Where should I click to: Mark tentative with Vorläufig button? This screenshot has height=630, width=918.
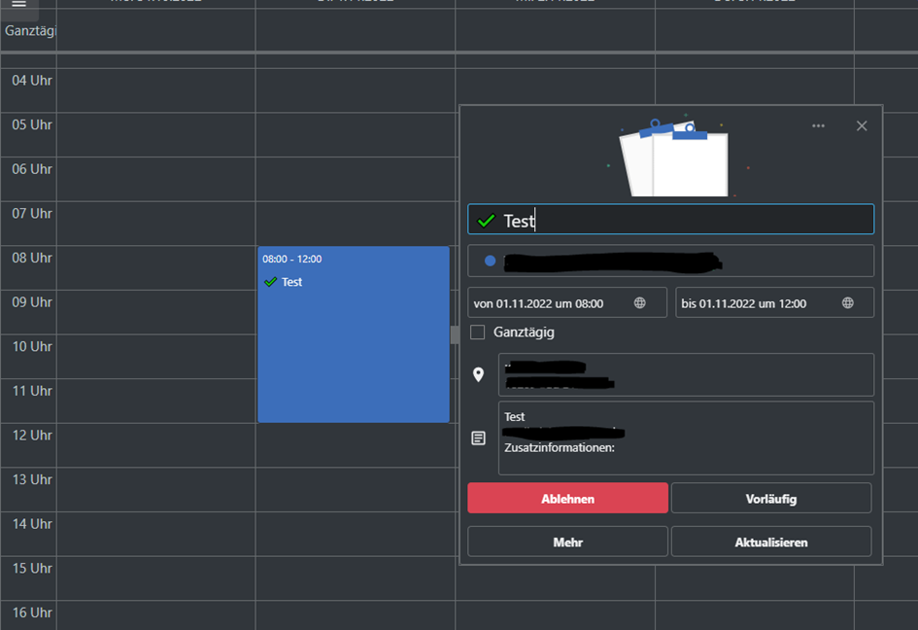(771, 498)
